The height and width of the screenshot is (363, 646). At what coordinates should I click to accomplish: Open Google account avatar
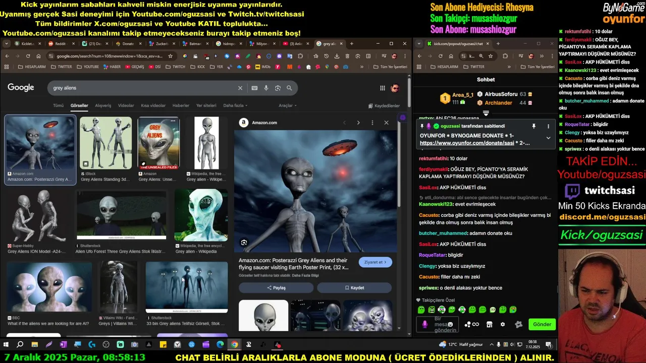click(x=395, y=88)
